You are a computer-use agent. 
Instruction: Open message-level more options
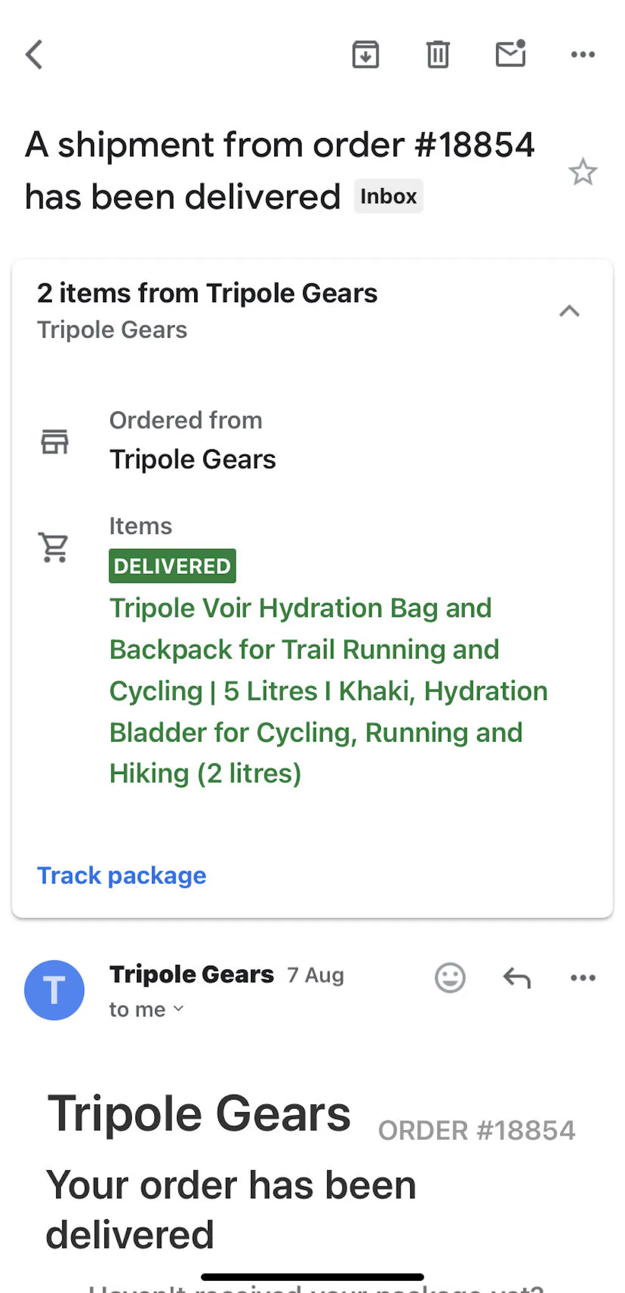tap(583, 978)
